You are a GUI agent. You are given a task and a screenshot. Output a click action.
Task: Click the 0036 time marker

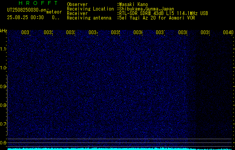[x=138, y=33]
